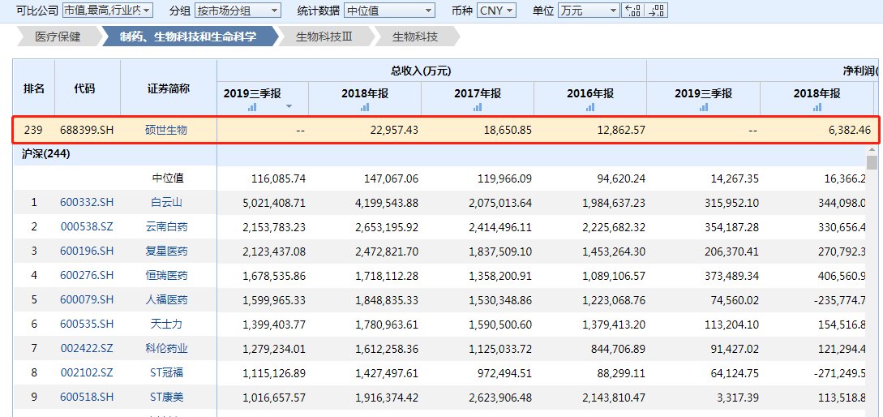The image size is (883, 417).
Task: Click the 总收入(万元) group header
Action: click(x=431, y=71)
